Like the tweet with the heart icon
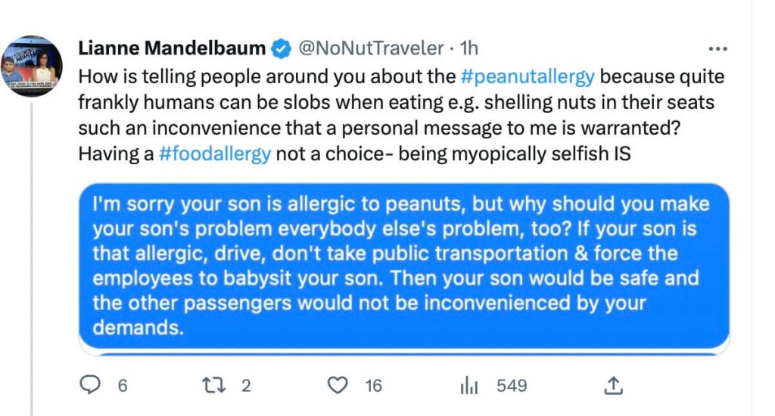The height and width of the screenshot is (416, 775). (337, 386)
